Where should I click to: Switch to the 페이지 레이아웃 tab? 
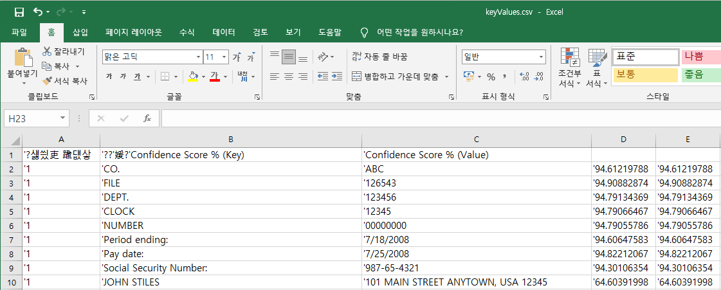[x=134, y=32]
